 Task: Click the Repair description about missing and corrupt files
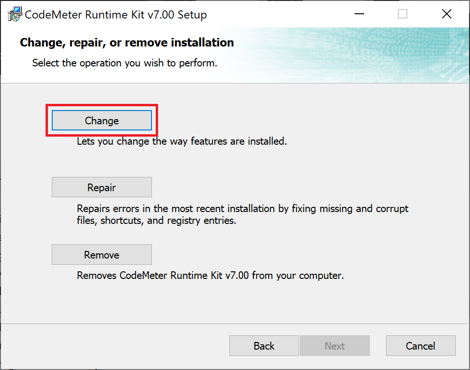(x=242, y=214)
